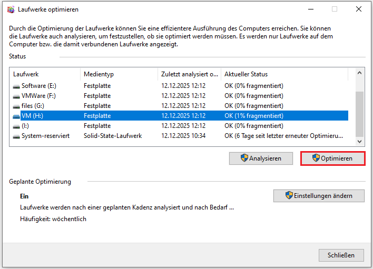Select the VM (H:) drive name

point(32,116)
